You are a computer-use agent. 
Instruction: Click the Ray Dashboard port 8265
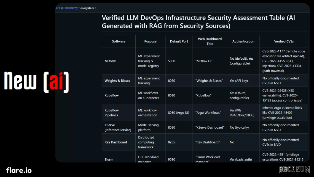click(179, 142)
